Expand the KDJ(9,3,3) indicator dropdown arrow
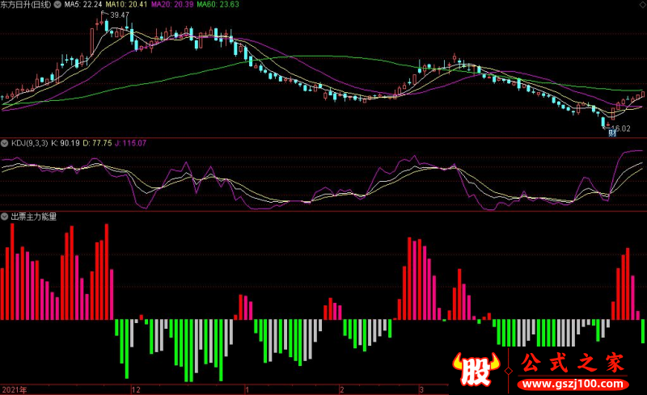The width and height of the screenshot is (647, 395). pos(5,144)
